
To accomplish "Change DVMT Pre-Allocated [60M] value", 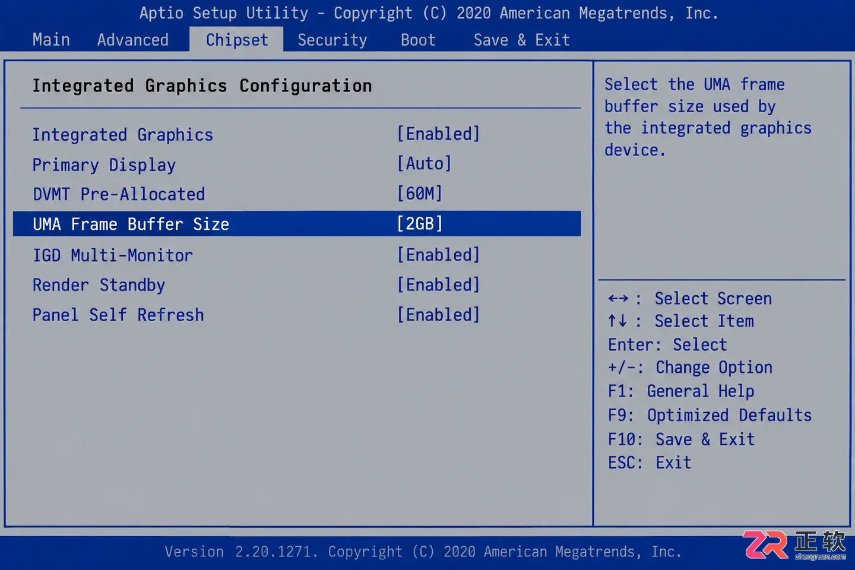I will (420, 194).
